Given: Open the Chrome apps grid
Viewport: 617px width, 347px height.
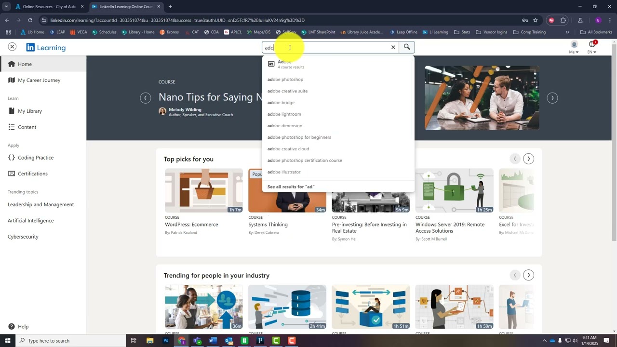Looking at the screenshot, I should click(8, 32).
